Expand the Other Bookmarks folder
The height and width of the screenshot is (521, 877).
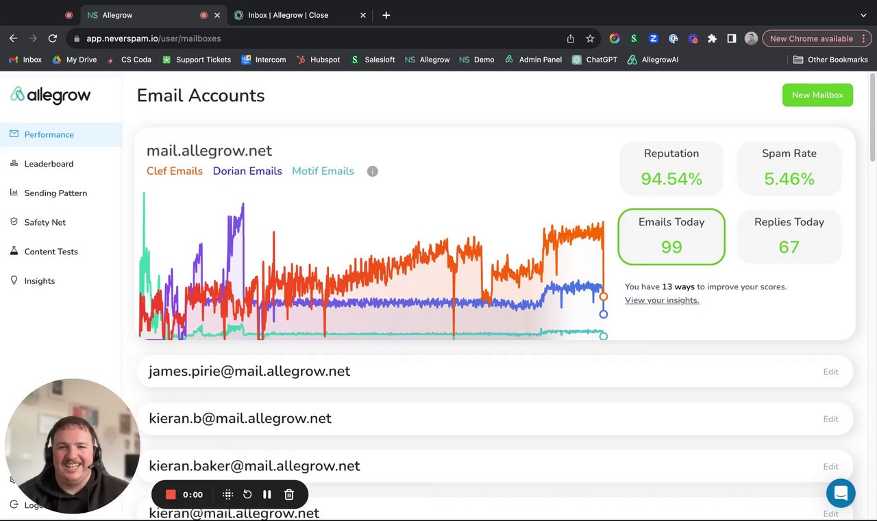[x=830, y=60]
